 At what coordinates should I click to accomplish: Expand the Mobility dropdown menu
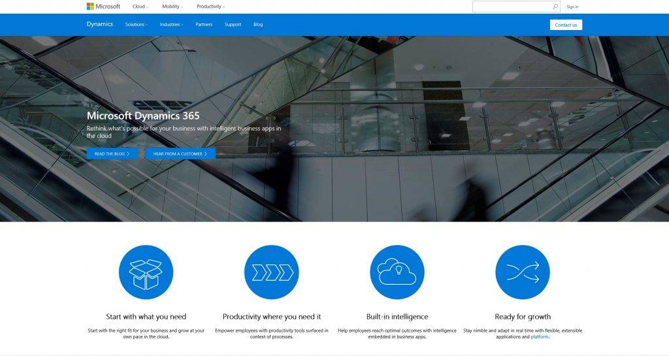coord(172,7)
